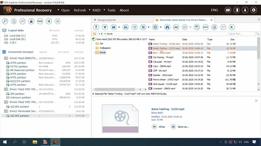The image size is (261, 146).
Task: Click the Quick find input field
Action: tap(242, 34)
